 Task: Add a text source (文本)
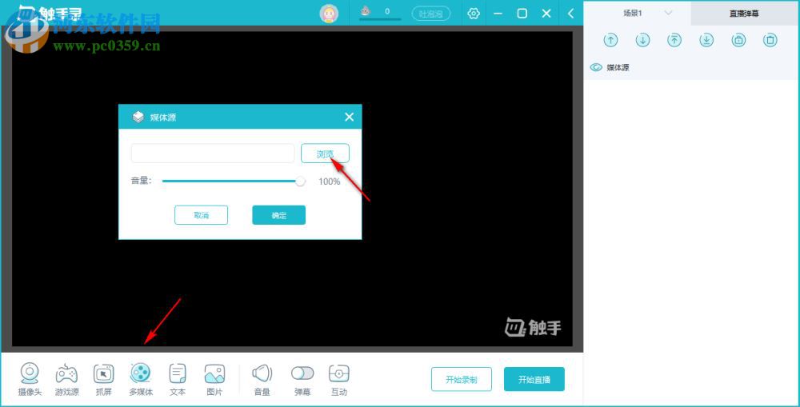coord(178,380)
